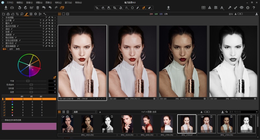Open the 名称 sort dropdown in browser
Screen dimensions: 260x140
pyautogui.click(x=84, y=112)
